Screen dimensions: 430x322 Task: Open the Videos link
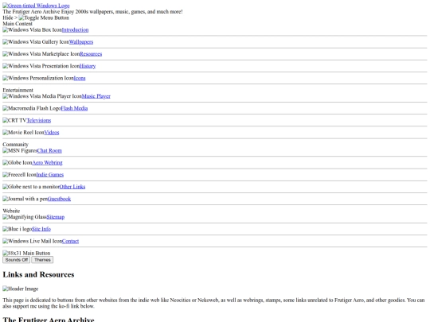[52, 132]
